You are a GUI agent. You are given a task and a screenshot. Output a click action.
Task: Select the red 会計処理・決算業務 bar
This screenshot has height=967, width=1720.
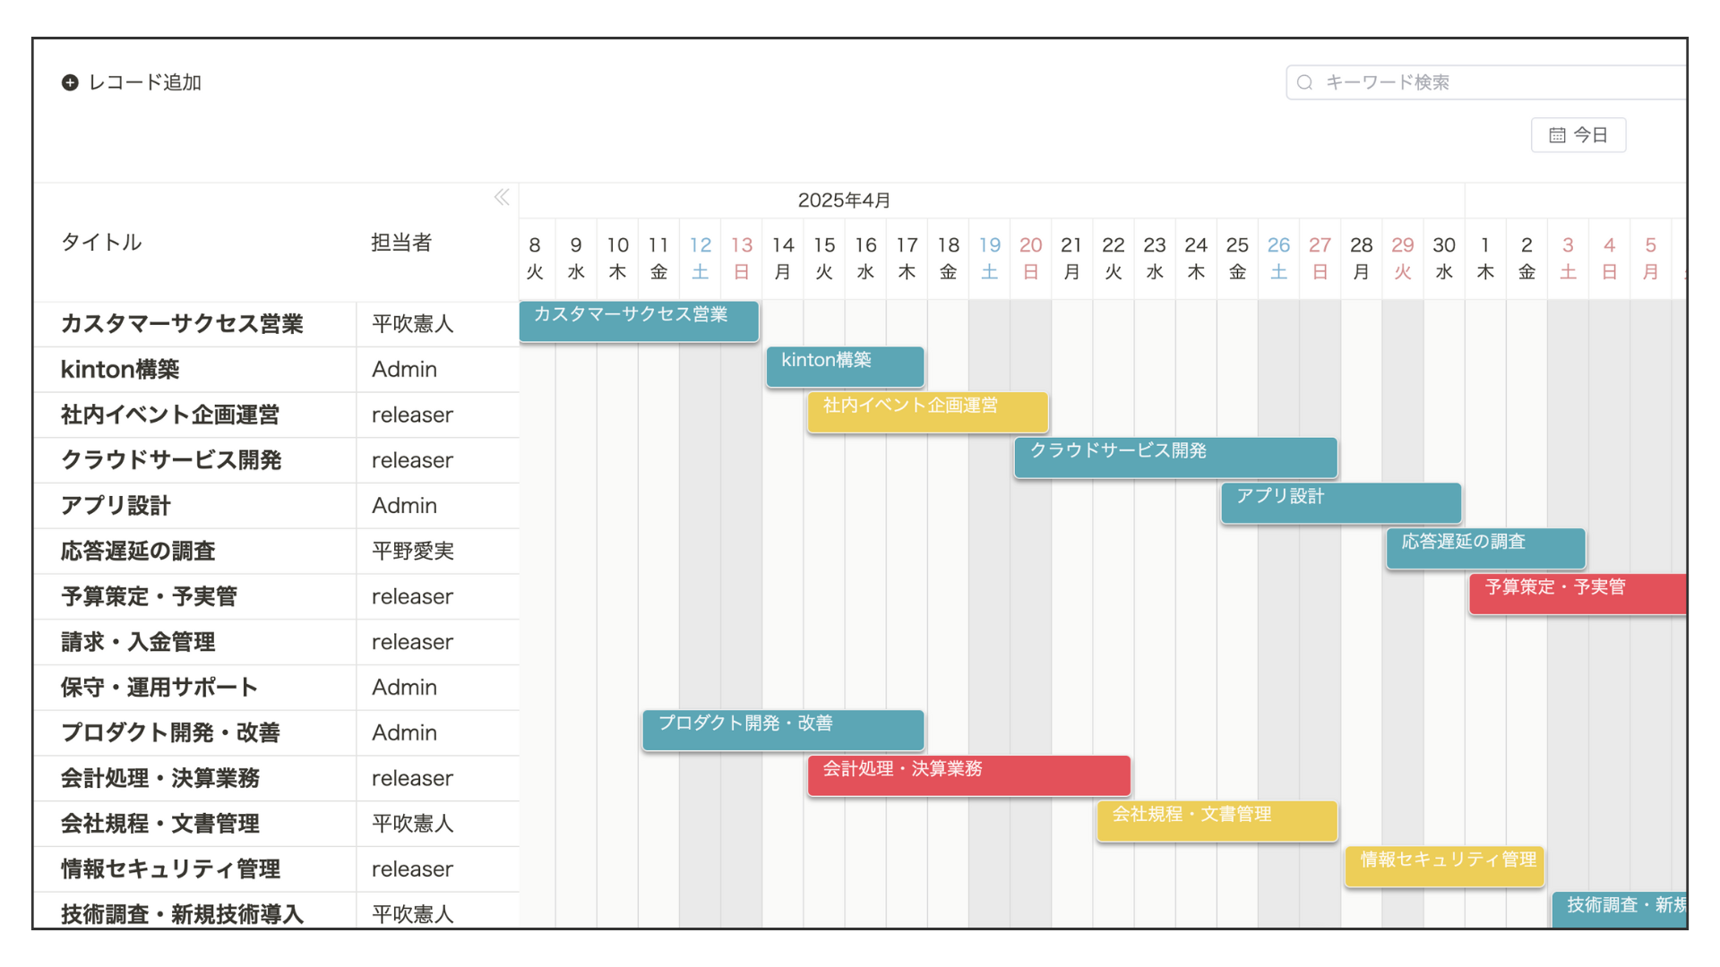tap(968, 775)
